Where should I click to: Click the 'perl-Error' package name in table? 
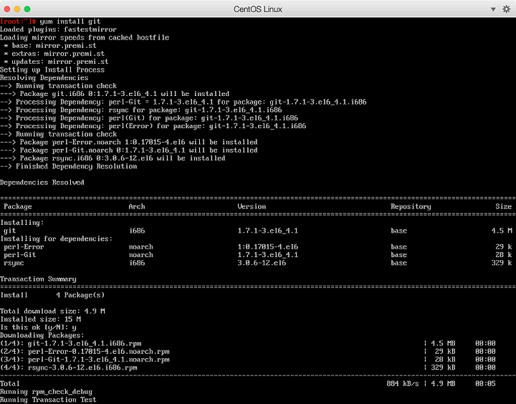(x=24, y=247)
